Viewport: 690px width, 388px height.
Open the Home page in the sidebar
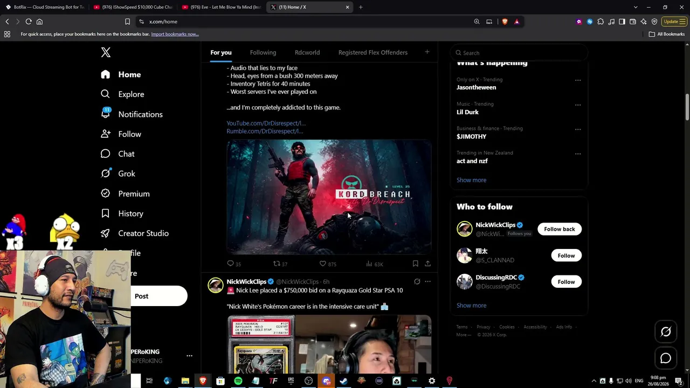(121, 74)
